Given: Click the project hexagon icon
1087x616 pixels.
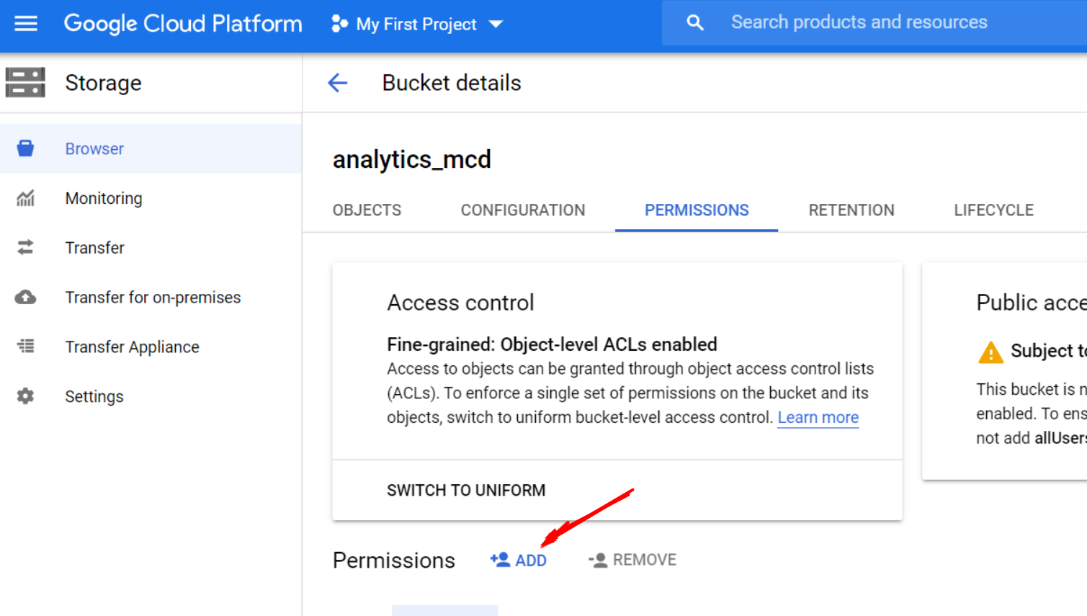Looking at the screenshot, I should pos(339,24).
